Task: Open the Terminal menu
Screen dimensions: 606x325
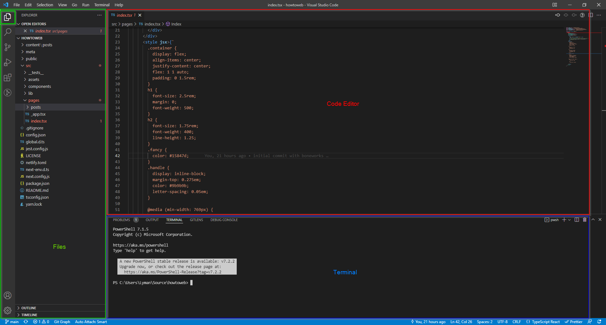Action: (x=102, y=5)
